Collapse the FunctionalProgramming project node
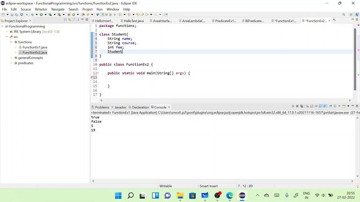 pyautogui.click(x=2, y=26)
